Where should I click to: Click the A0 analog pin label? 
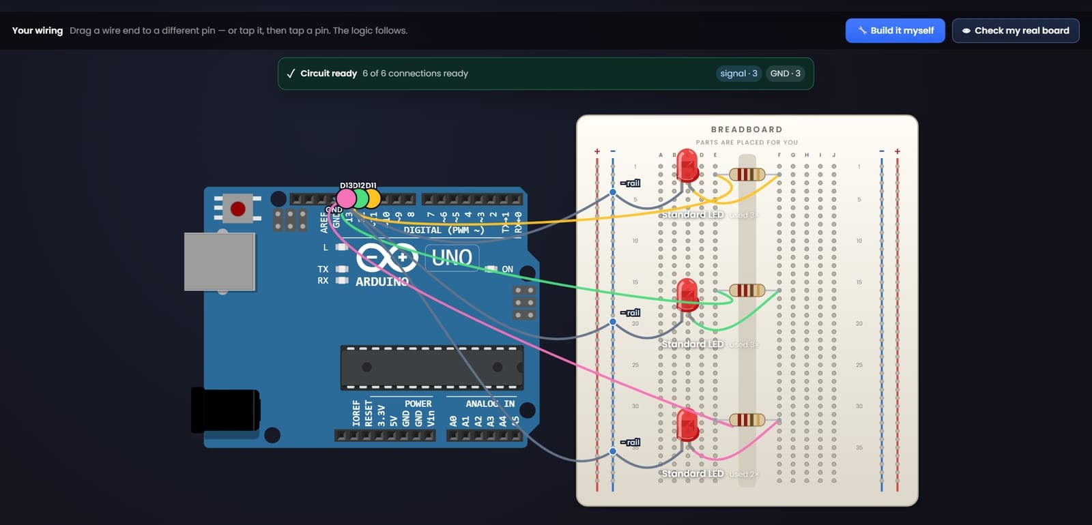(453, 421)
